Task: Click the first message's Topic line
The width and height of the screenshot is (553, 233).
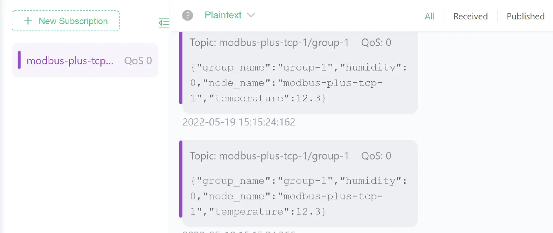Action: point(269,43)
